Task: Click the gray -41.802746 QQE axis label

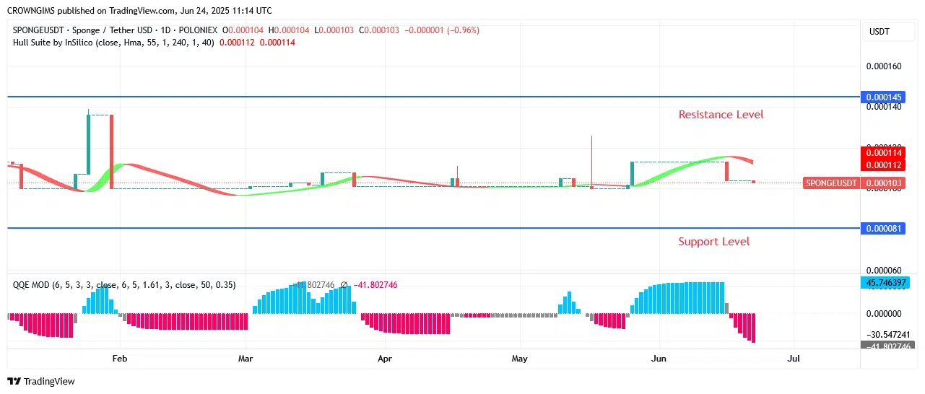Action: pos(882,346)
